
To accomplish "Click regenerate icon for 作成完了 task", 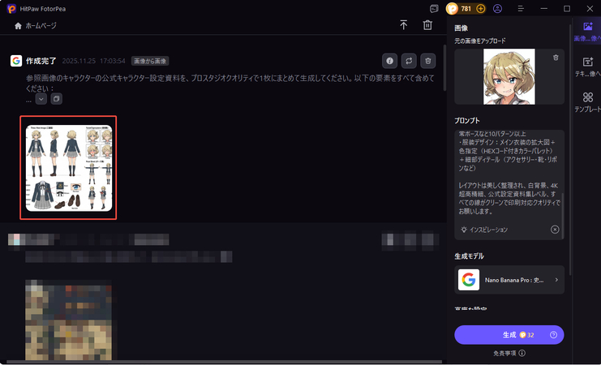I will click(409, 61).
